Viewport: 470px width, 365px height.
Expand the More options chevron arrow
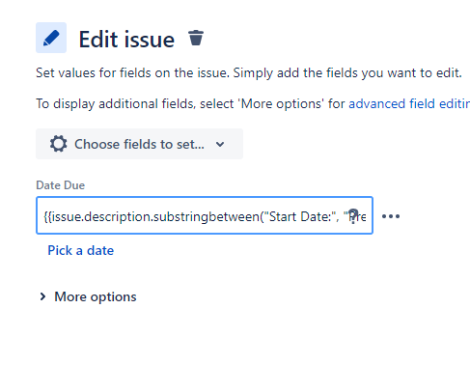[42, 296]
